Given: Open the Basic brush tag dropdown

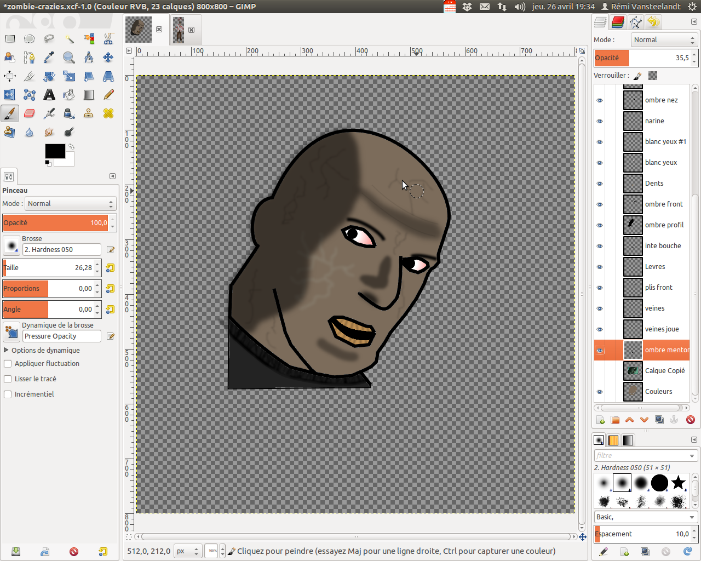Looking at the screenshot, I should (x=645, y=517).
